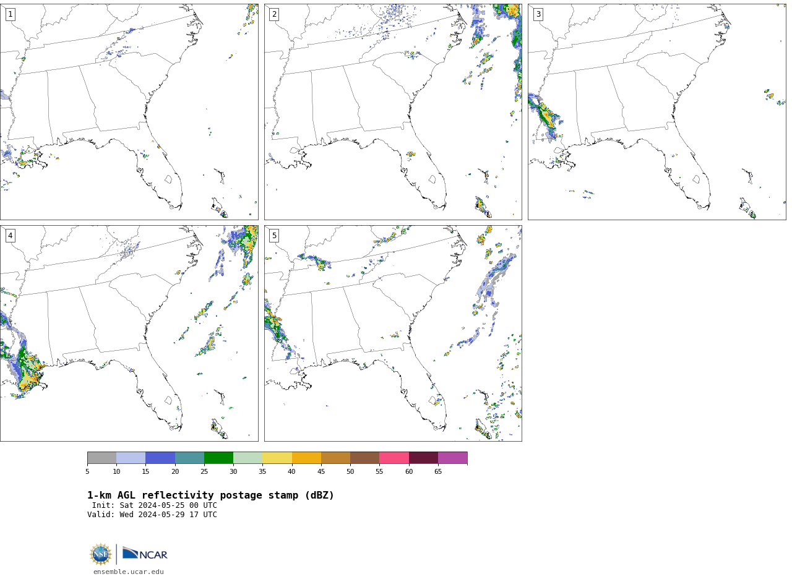Click the colorbar tick label 65
The height and width of the screenshot is (579, 792).
438,472
